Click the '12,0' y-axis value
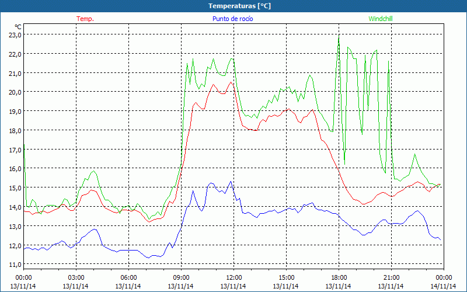467x292 pixels. [x=16, y=245]
